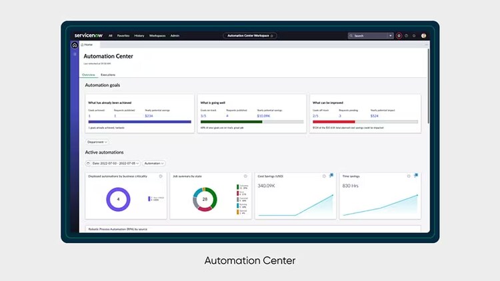Click the Cost Savings line chart
The width and height of the screenshot is (500, 281).
tap(295, 206)
